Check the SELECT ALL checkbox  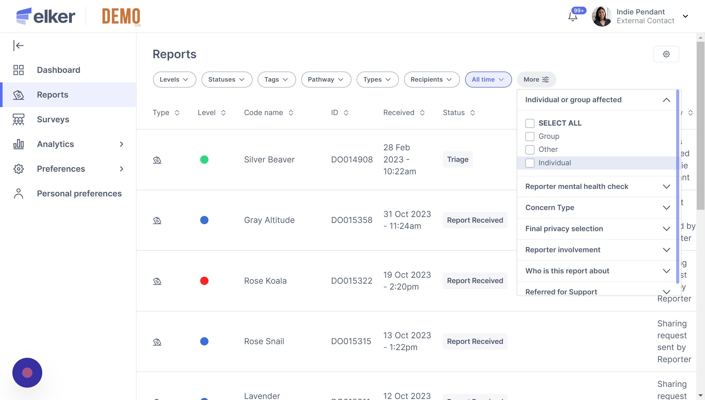(530, 123)
